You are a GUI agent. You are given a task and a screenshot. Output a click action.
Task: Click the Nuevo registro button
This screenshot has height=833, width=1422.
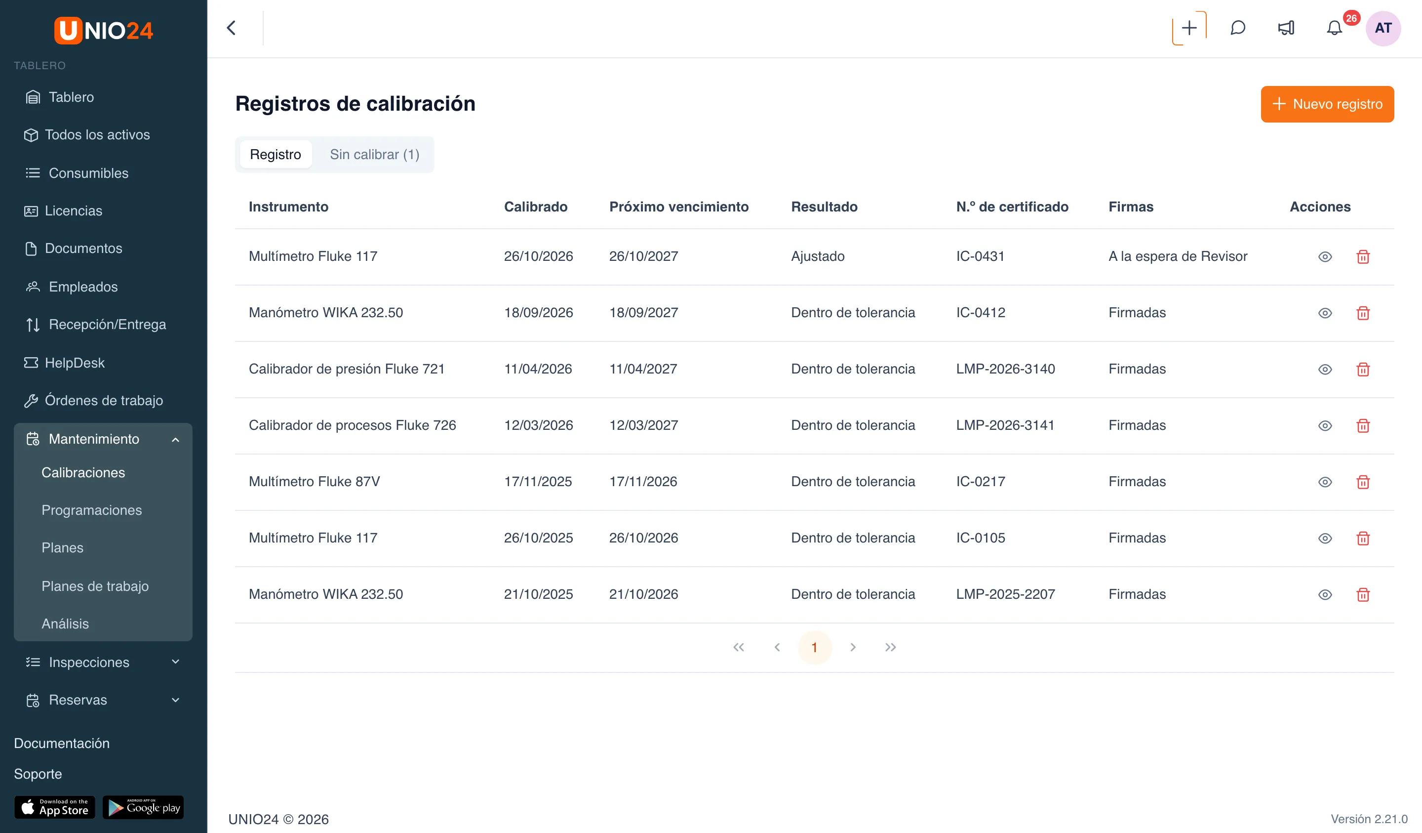pyautogui.click(x=1327, y=104)
